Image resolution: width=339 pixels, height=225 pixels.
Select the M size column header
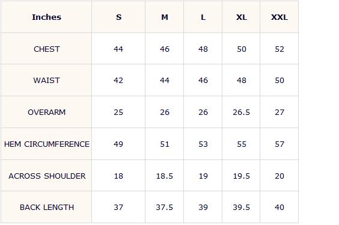click(165, 17)
